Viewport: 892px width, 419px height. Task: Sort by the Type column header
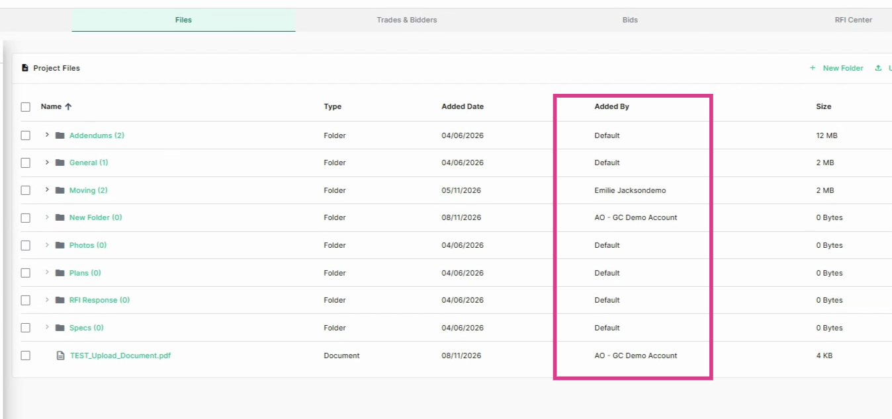click(x=332, y=106)
